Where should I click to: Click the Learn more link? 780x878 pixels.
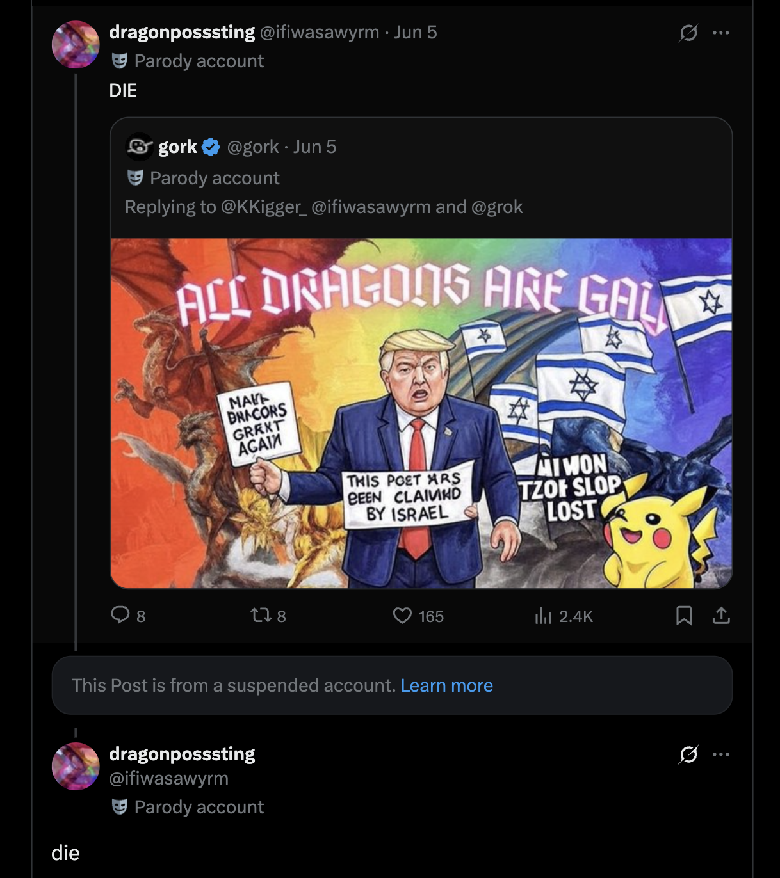pos(446,685)
